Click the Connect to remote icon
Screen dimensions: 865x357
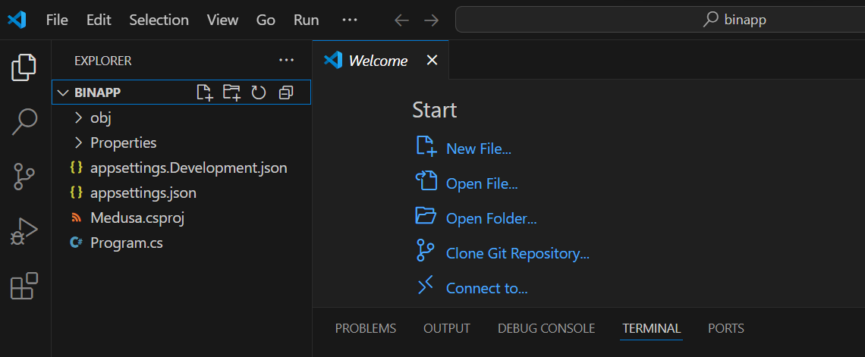(x=426, y=286)
